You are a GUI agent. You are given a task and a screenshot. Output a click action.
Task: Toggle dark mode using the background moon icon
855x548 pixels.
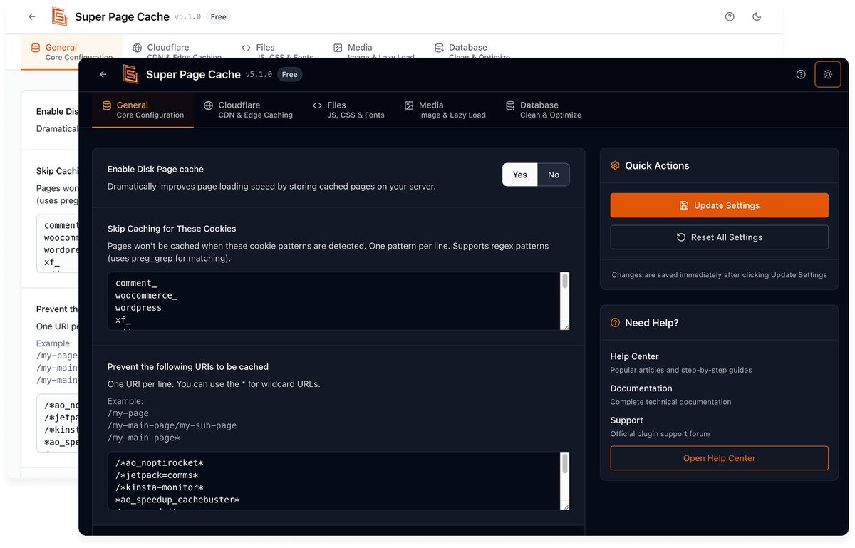[757, 16]
